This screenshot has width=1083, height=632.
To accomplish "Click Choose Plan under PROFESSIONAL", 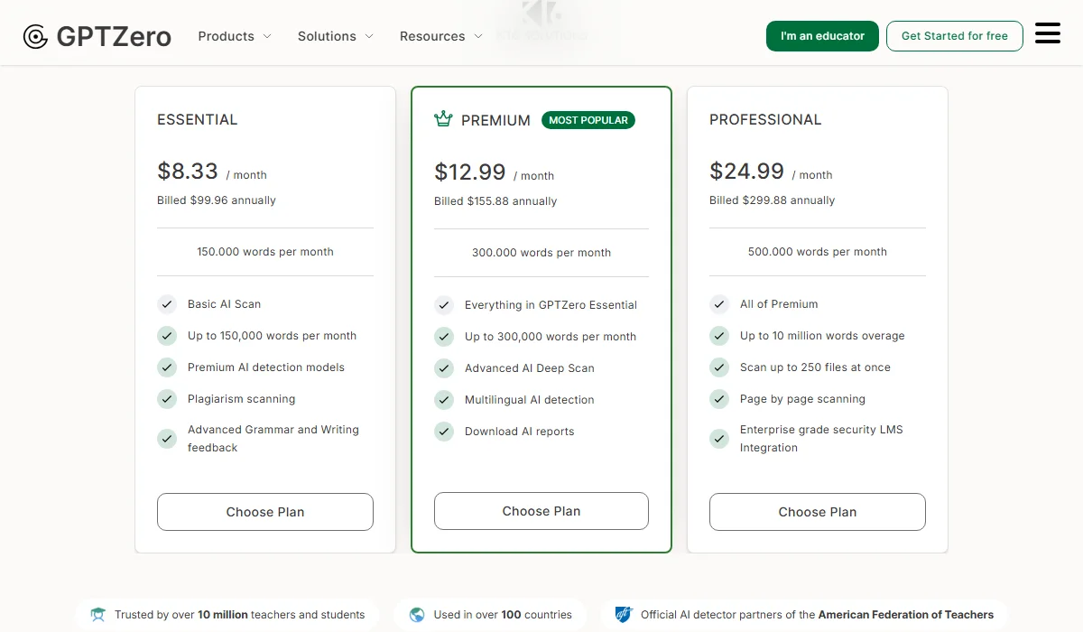I will tap(817, 512).
